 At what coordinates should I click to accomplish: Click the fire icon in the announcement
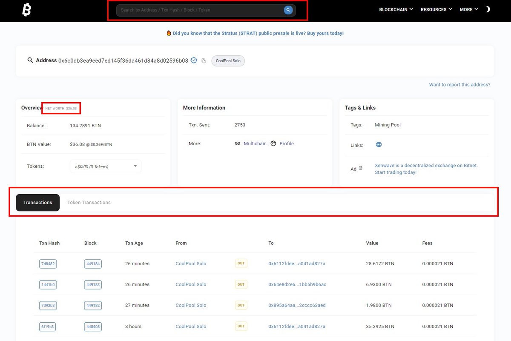169,33
